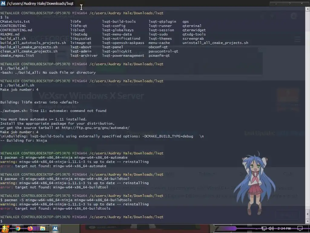Image resolution: width=310 pixels, height=233 pixels.
Task: Click lxqt-panel in the ls output
Action: [113, 47]
